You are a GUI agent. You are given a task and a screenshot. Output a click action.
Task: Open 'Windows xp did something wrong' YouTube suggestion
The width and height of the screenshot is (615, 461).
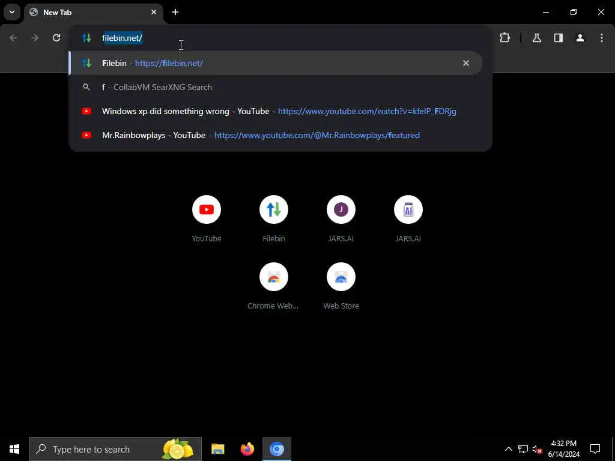(275, 111)
